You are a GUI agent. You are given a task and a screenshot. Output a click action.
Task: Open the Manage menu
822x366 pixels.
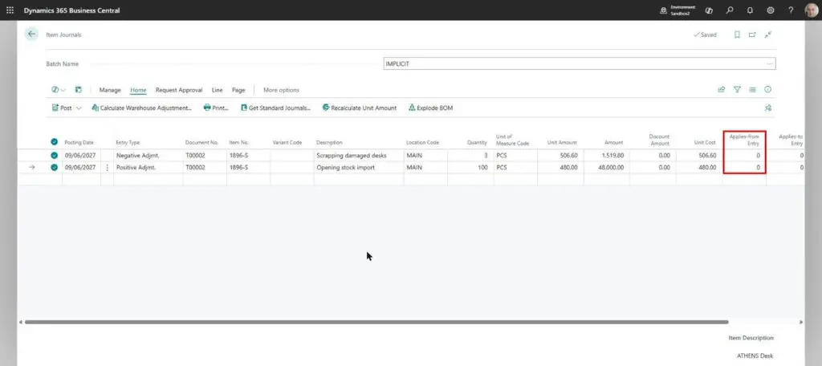coord(110,90)
